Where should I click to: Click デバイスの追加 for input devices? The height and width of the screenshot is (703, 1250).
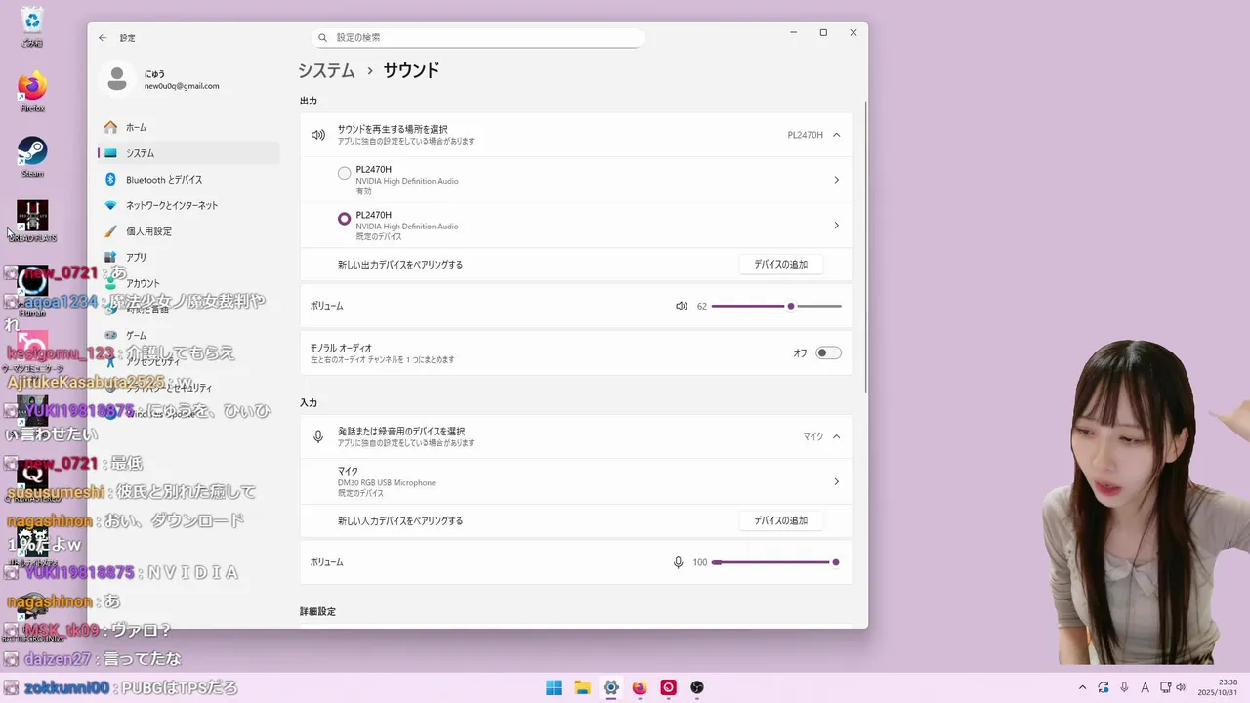click(x=780, y=520)
